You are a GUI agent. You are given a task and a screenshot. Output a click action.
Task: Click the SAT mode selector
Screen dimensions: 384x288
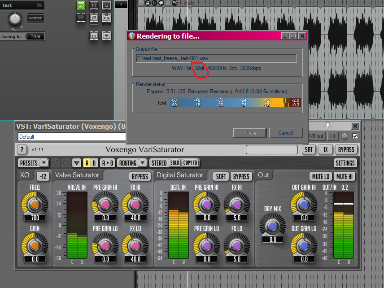coord(309,149)
